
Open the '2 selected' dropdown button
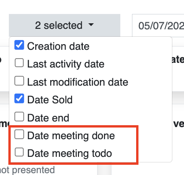click(65, 25)
